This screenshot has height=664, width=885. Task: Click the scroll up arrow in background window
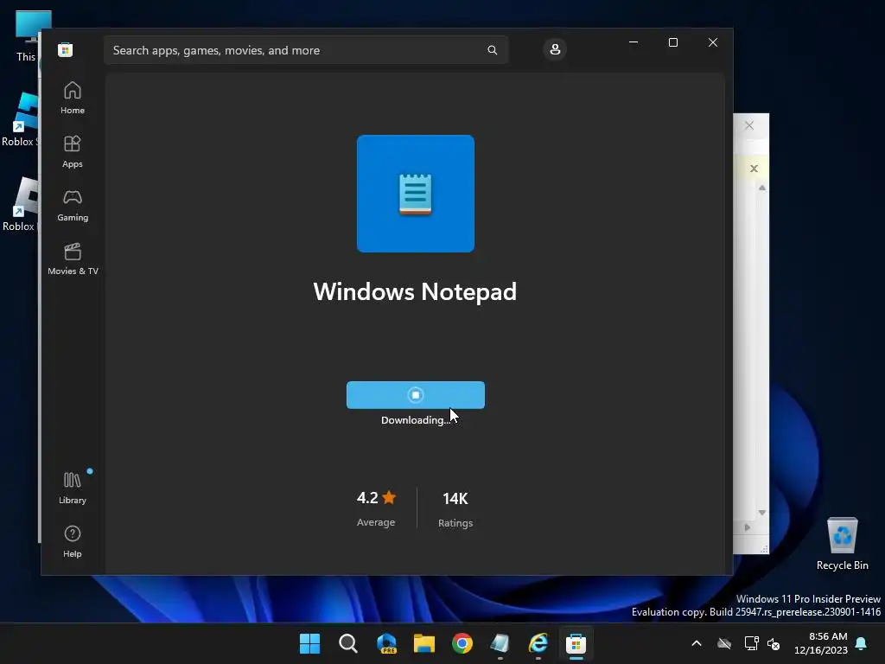(x=762, y=188)
